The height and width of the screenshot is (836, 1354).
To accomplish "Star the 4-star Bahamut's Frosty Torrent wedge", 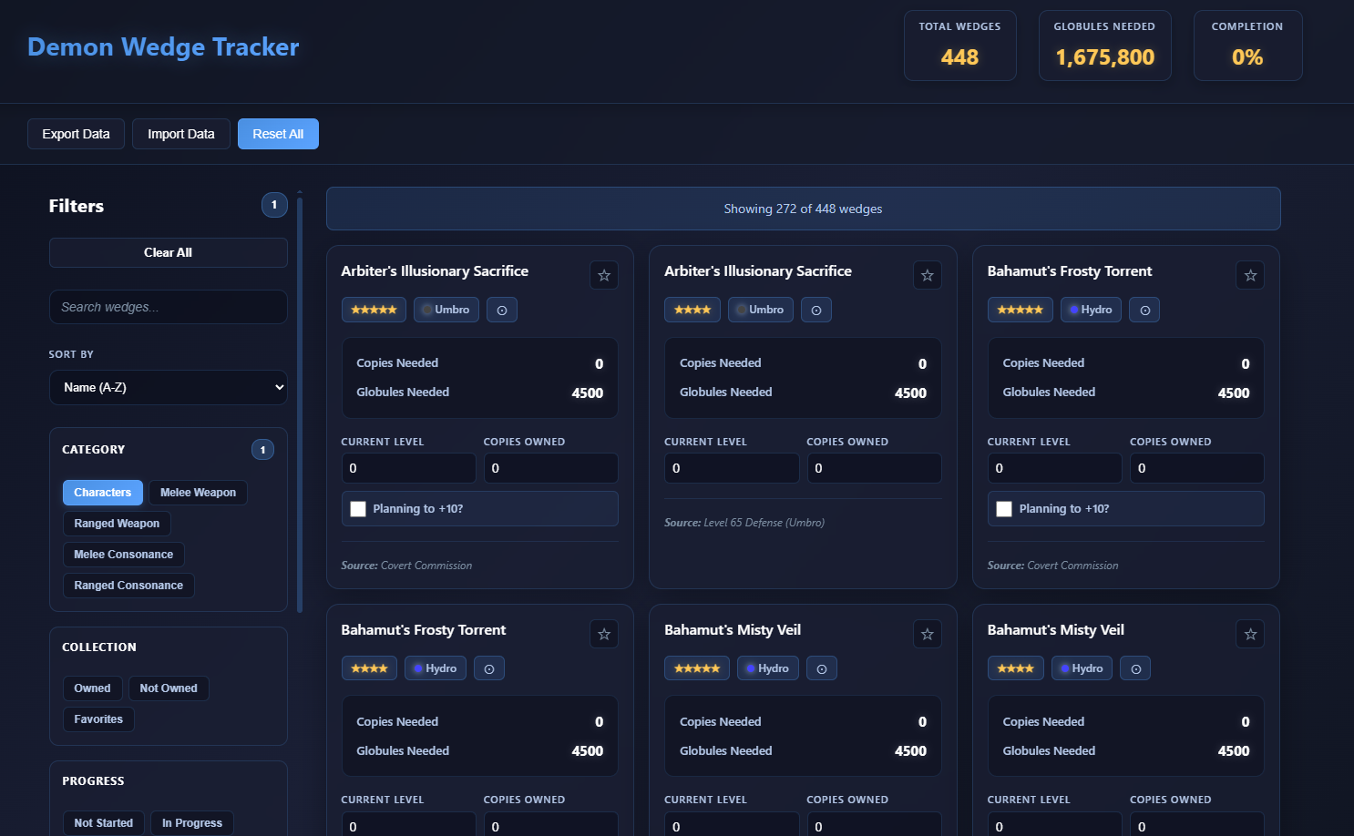I will click(x=604, y=634).
